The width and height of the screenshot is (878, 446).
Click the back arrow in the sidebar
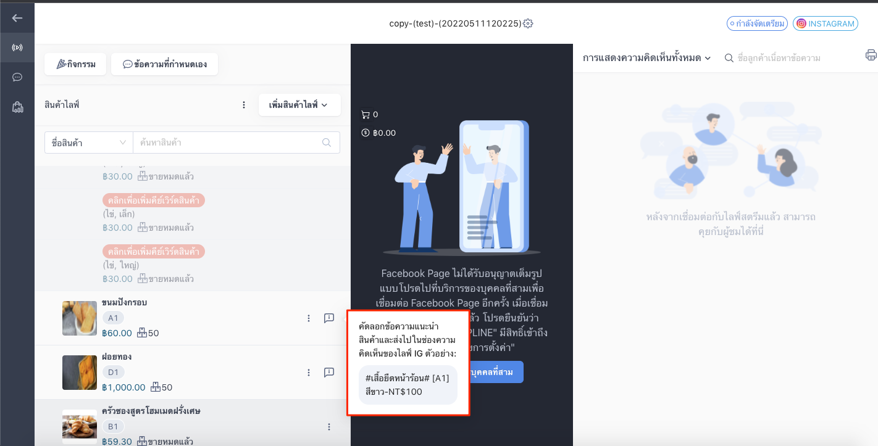[x=17, y=18]
